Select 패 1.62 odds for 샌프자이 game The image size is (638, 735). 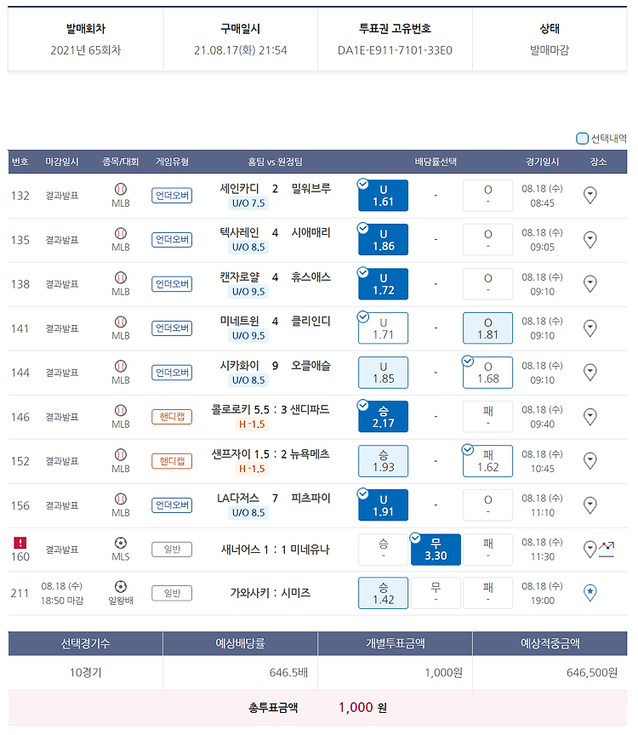pyautogui.click(x=487, y=461)
